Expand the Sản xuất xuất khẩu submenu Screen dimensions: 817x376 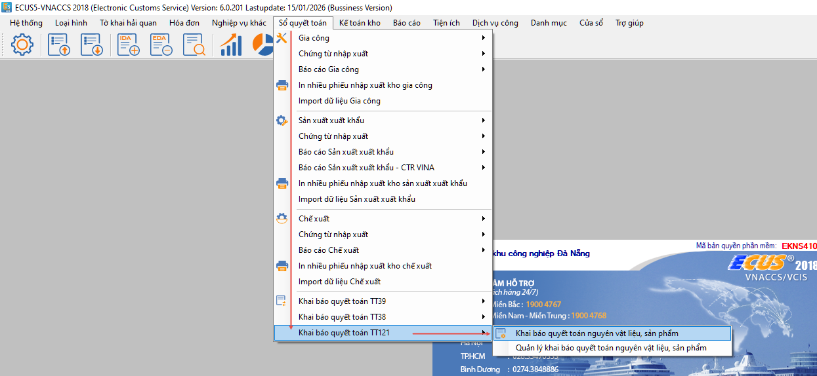pyautogui.click(x=331, y=121)
